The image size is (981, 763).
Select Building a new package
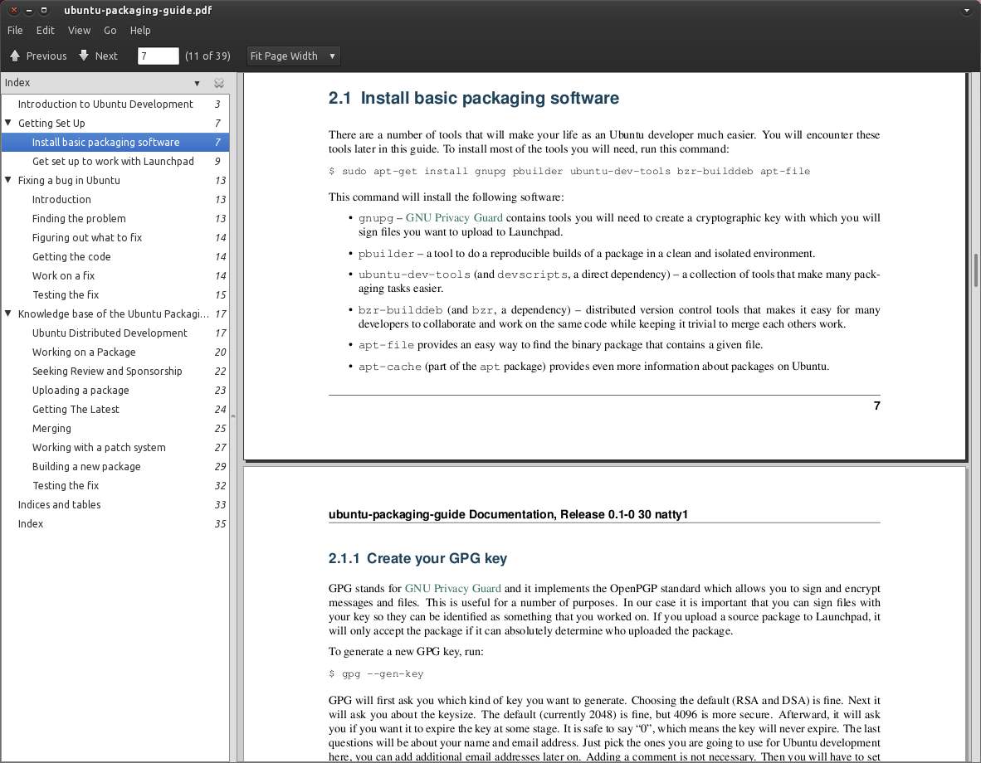tap(115, 467)
